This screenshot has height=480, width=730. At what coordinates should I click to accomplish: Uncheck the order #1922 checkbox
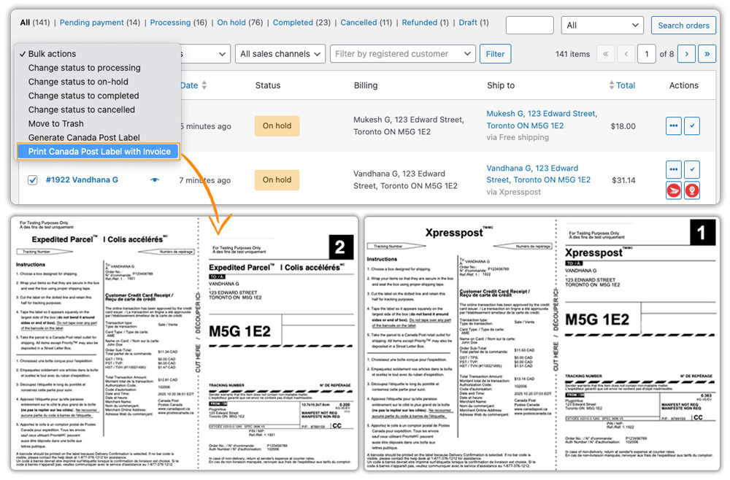pos(32,180)
